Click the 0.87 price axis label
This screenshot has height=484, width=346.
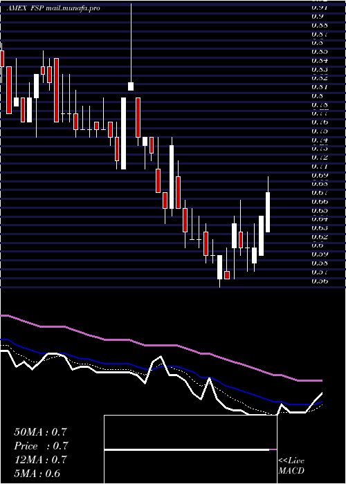pos(320,34)
